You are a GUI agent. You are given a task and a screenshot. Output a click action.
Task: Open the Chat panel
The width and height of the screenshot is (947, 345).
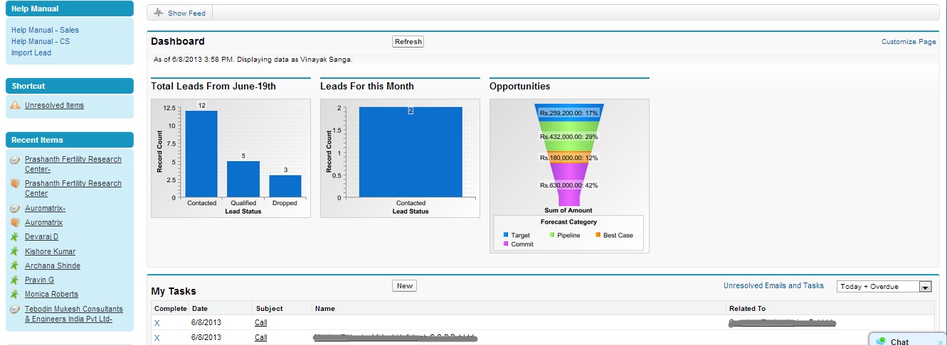908,339
